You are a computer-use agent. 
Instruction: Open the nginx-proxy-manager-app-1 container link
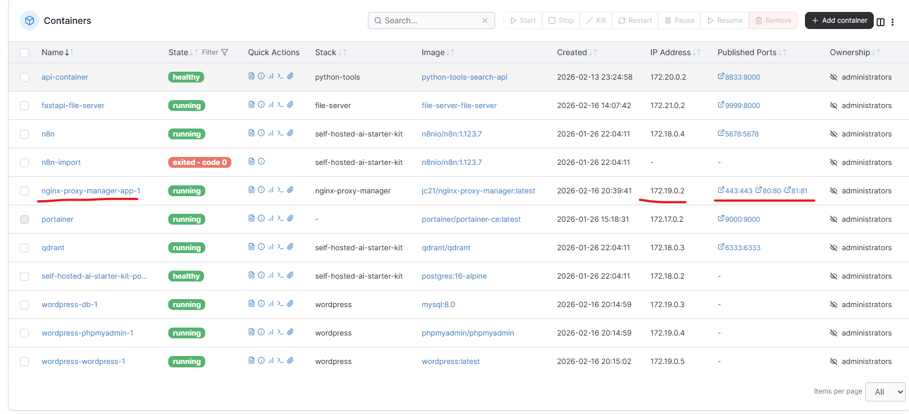pyautogui.click(x=91, y=191)
